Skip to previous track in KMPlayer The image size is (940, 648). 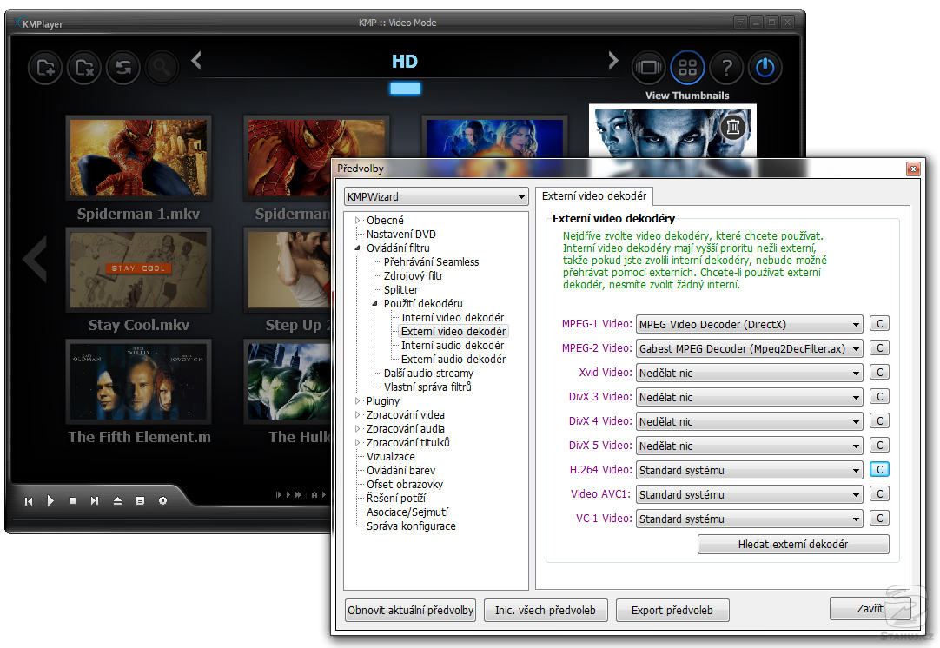coord(28,501)
